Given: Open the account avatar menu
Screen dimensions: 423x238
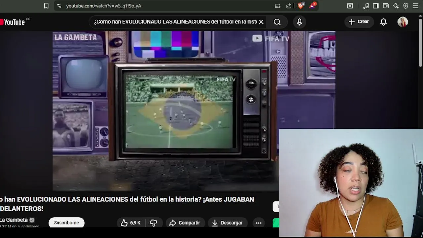Looking at the screenshot, I should (x=403, y=22).
